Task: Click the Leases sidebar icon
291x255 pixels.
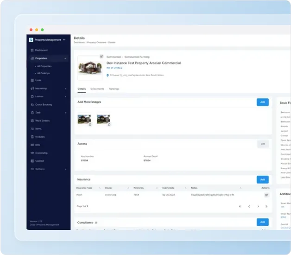Action: (32, 96)
